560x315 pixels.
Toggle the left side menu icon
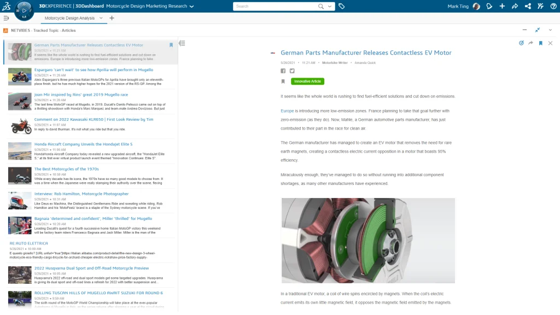(6, 18)
